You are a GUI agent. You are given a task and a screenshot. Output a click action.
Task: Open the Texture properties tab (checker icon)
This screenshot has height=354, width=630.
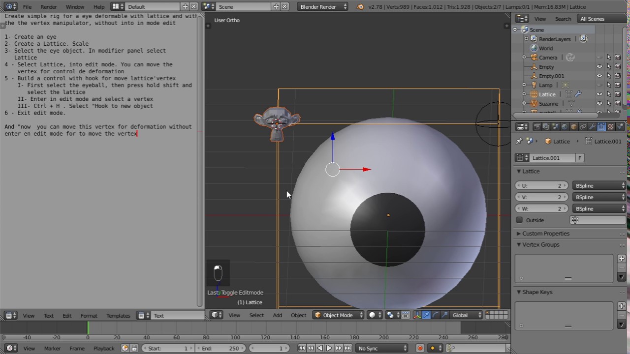point(610,127)
